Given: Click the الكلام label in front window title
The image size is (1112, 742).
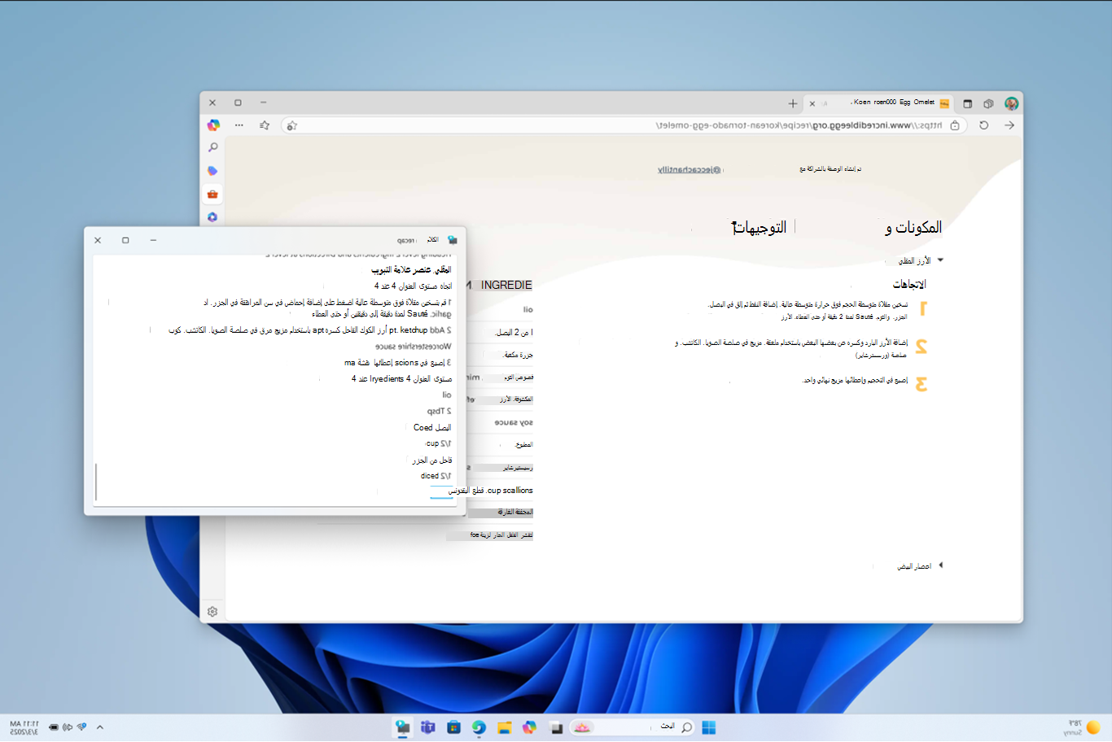Looking at the screenshot, I should pyautogui.click(x=433, y=240).
